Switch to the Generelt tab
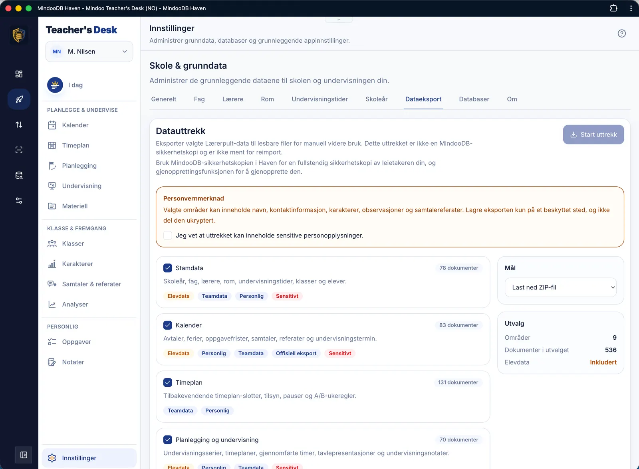This screenshot has height=469, width=639. pyautogui.click(x=164, y=99)
